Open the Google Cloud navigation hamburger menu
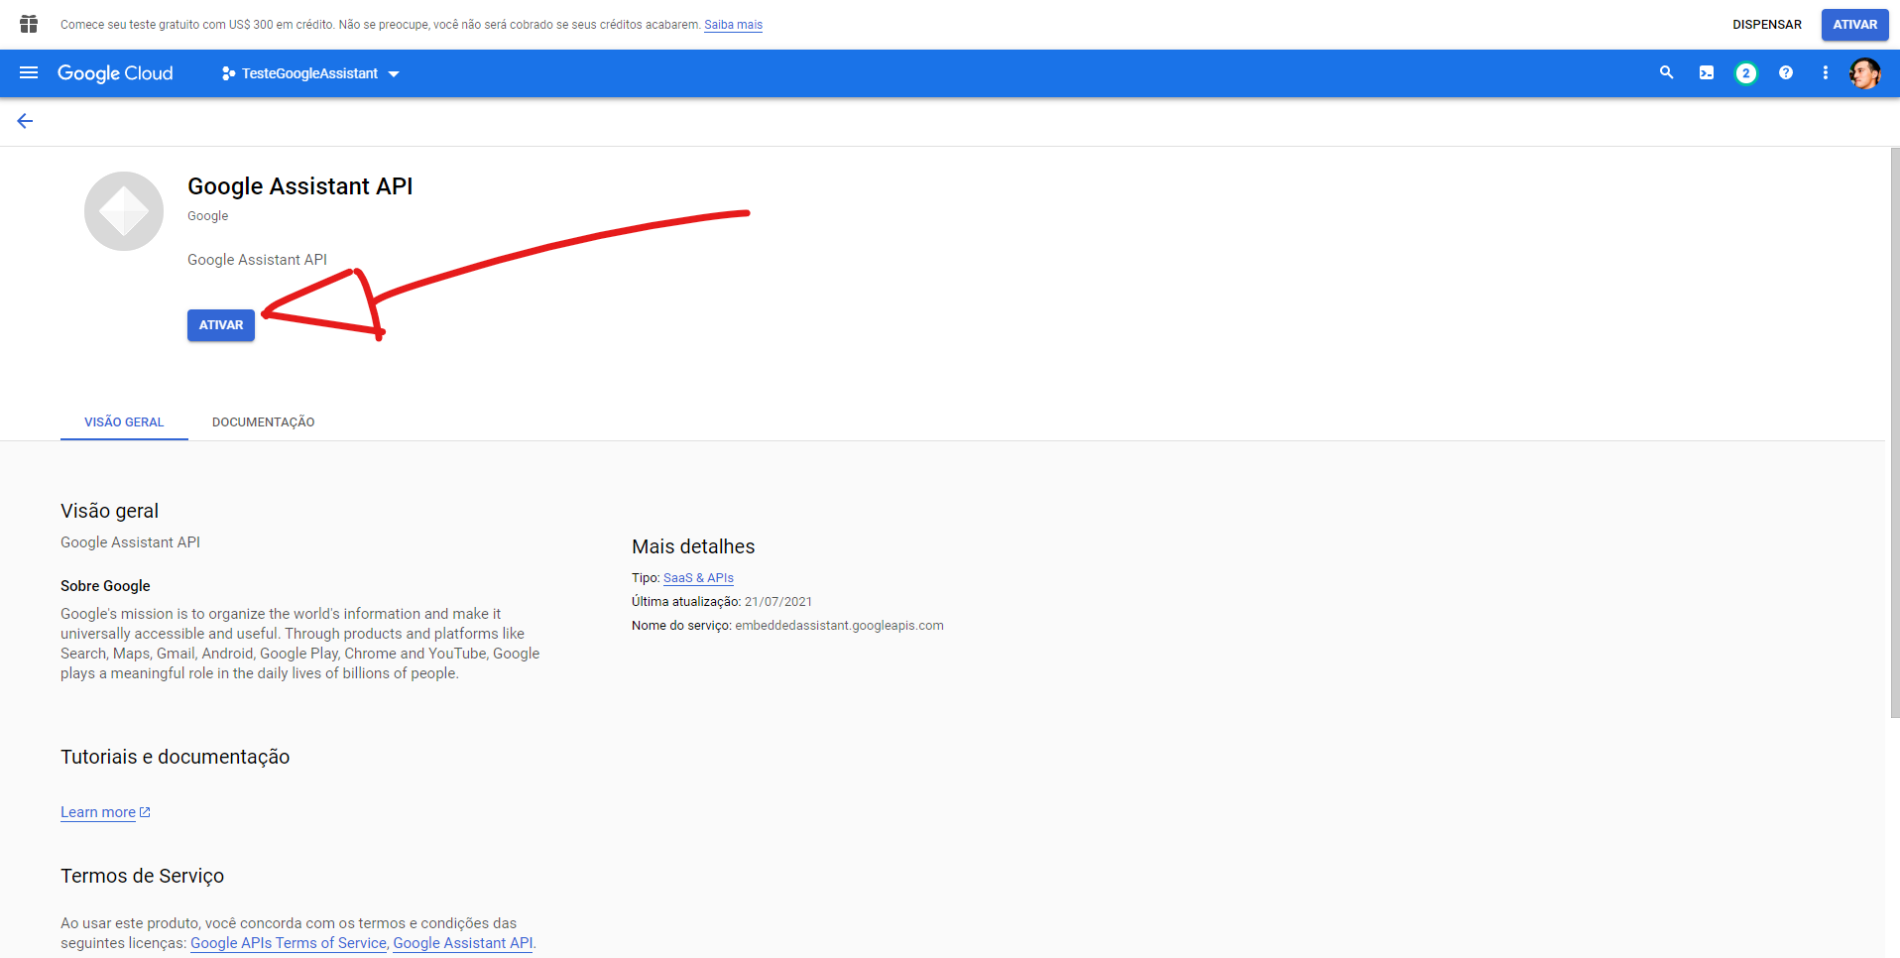This screenshot has height=958, width=1900. [x=29, y=72]
